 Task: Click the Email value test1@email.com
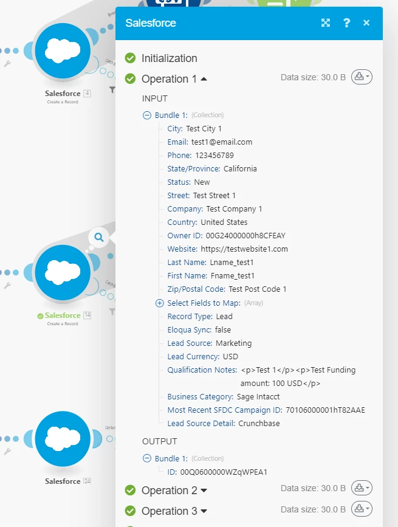point(222,142)
